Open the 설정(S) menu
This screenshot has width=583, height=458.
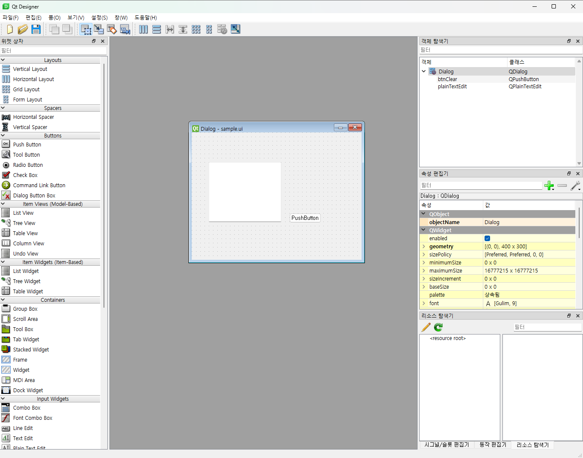(x=99, y=17)
